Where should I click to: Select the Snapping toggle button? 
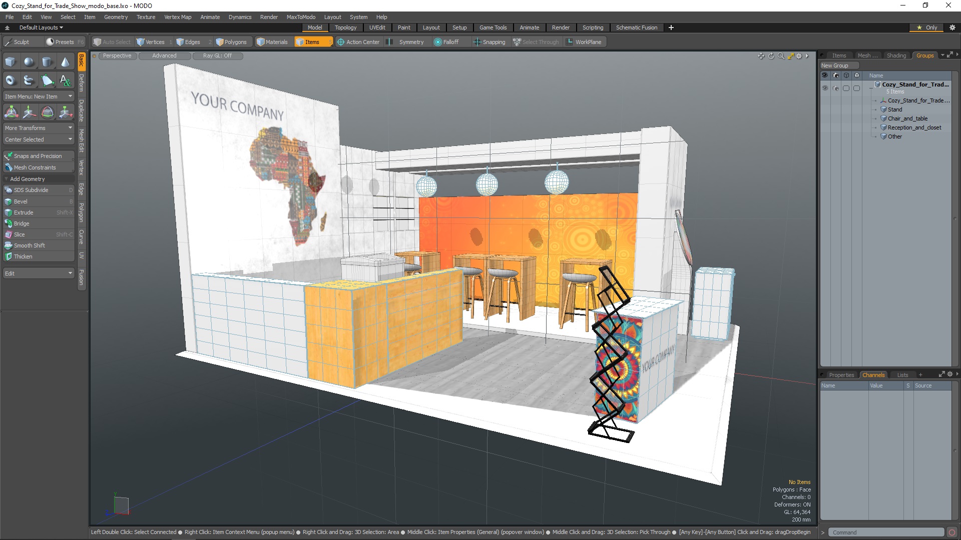click(490, 41)
